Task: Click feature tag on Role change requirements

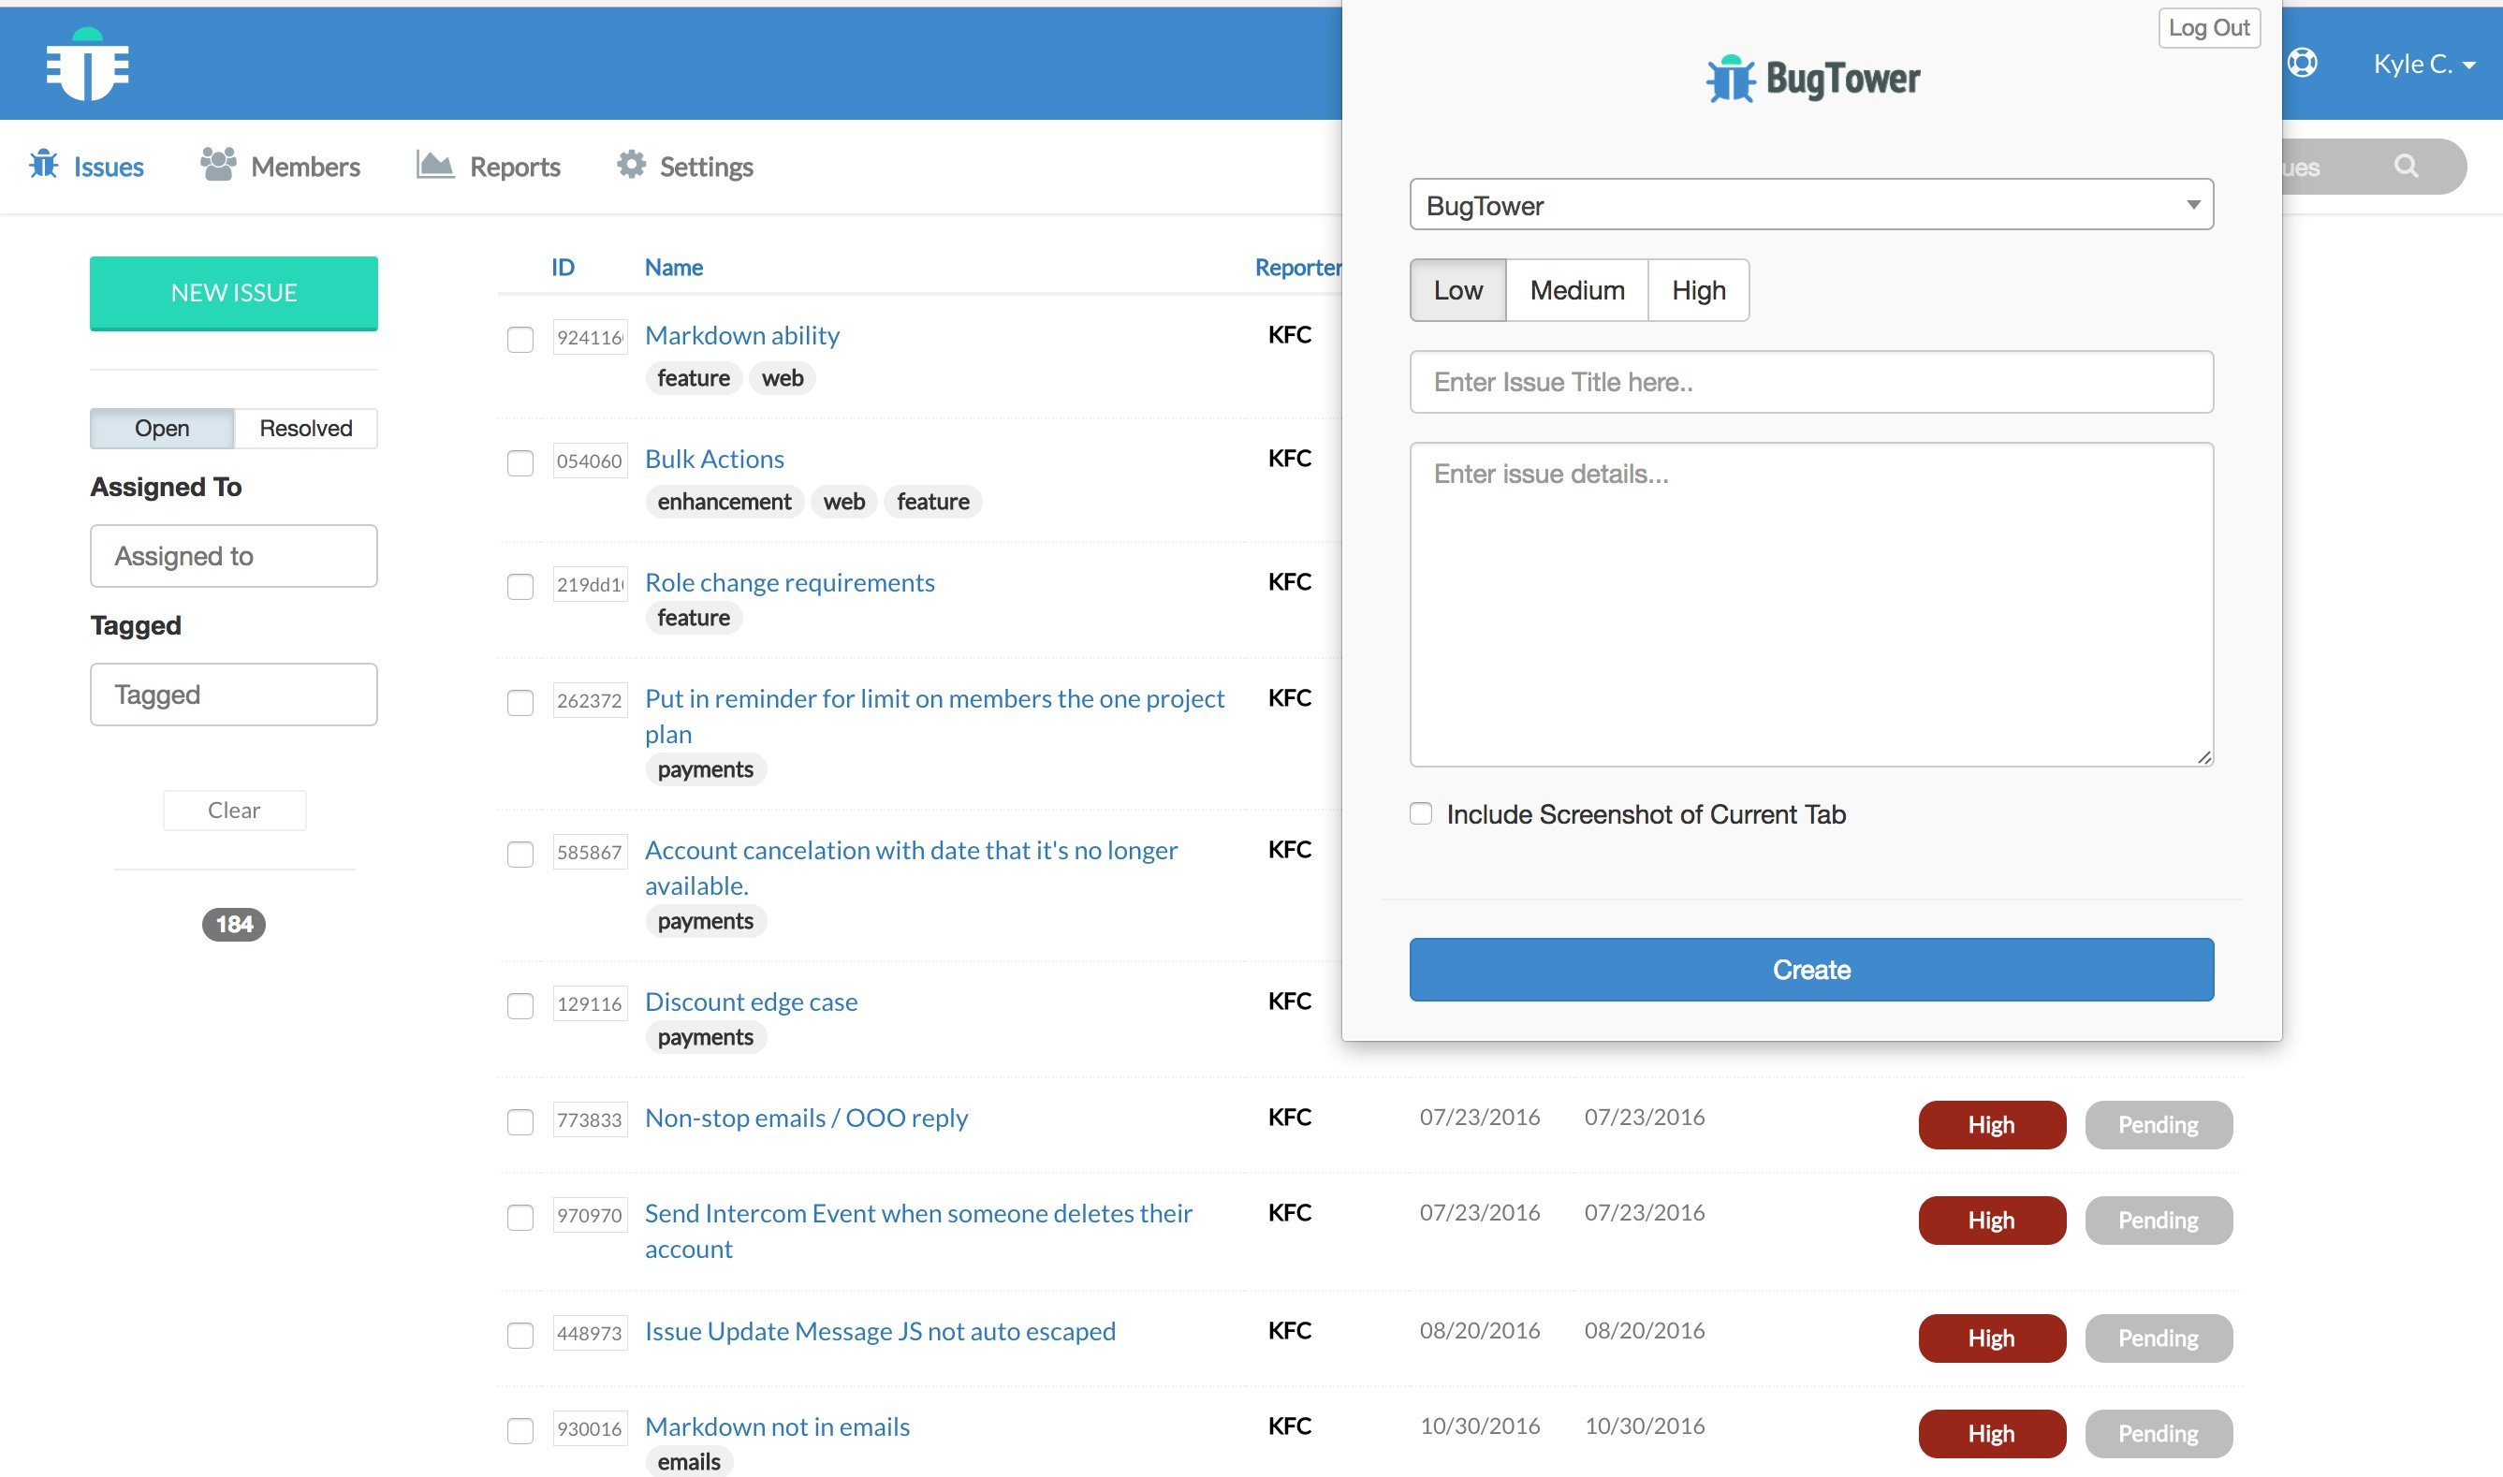Action: (x=694, y=618)
